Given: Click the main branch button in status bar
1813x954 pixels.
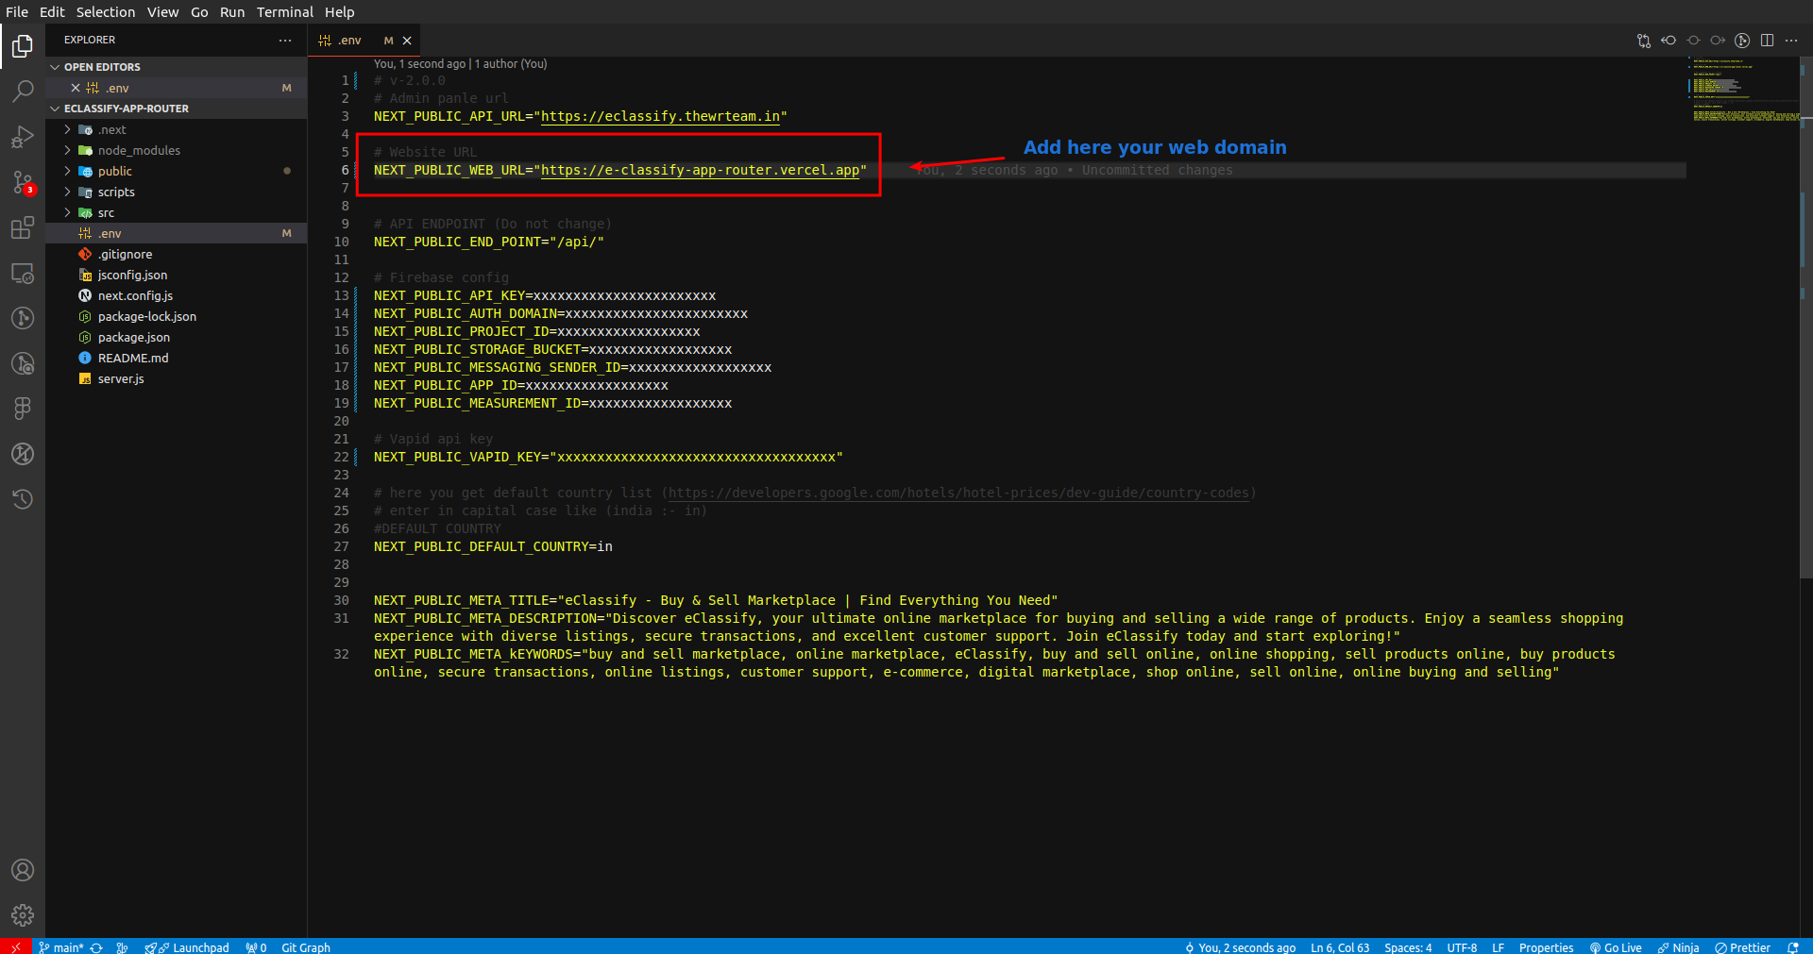Looking at the screenshot, I should [x=62, y=947].
